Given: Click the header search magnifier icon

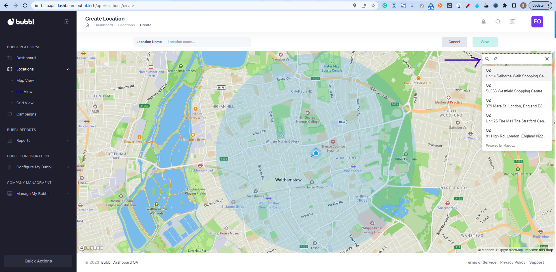Looking at the screenshot, I should click(x=498, y=22).
